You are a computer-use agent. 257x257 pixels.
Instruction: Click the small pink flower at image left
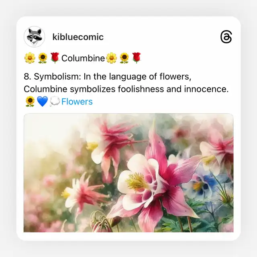(82, 193)
